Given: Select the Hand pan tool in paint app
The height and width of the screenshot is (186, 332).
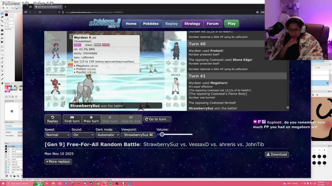Looking at the screenshot, I should click(2, 83).
